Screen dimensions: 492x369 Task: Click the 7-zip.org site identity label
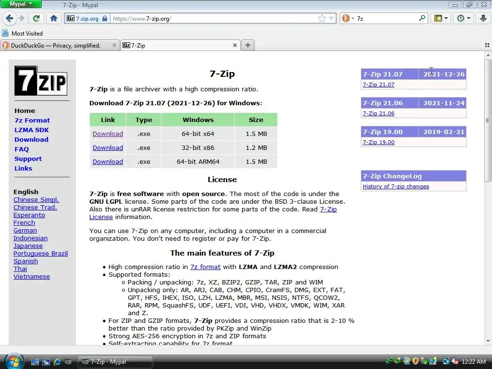pyautogui.click(x=87, y=19)
